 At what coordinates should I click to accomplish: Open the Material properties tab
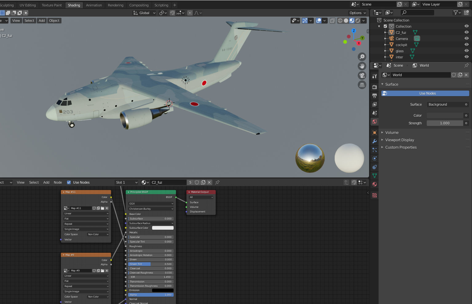tap(374, 184)
